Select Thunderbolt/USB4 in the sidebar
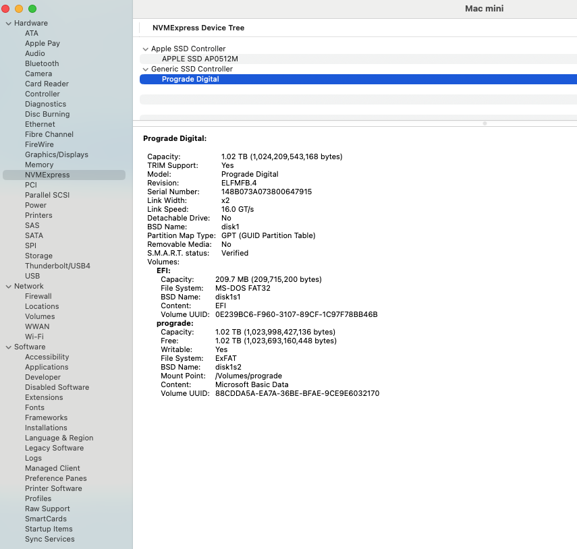Viewport: 577px width, 549px height. pos(57,266)
